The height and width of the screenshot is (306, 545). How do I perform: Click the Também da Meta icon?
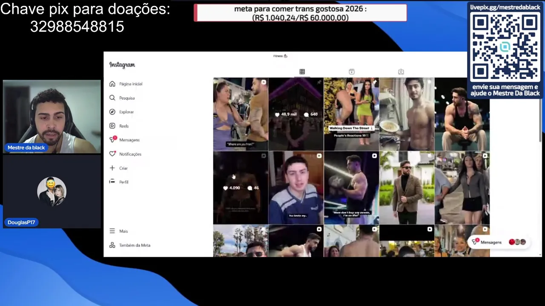(112, 245)
